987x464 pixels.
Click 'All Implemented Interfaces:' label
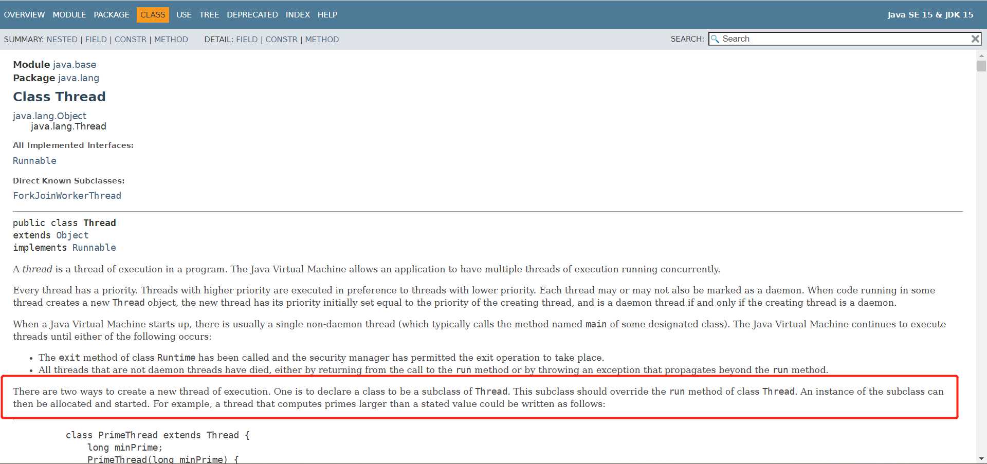(x=73, y=145)
